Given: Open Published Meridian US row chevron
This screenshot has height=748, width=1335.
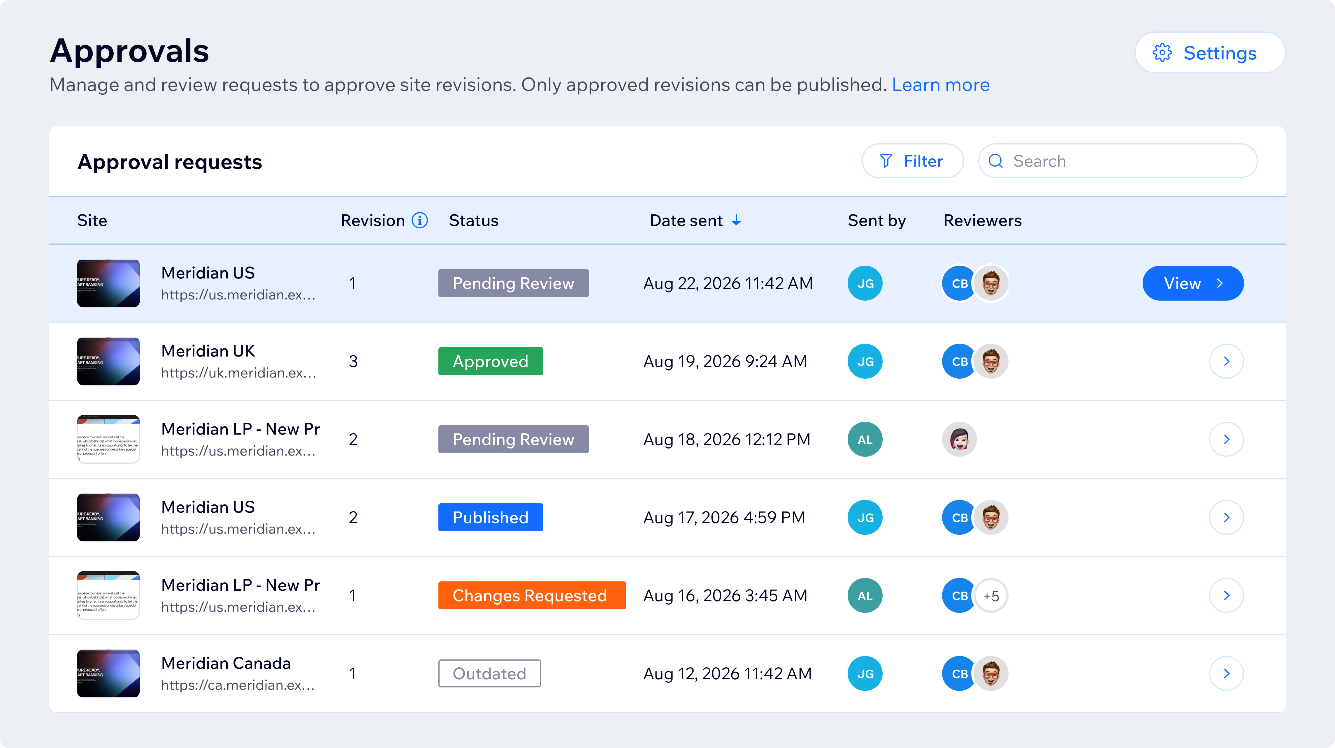Looking at the screenshot, I should 1226,517.
